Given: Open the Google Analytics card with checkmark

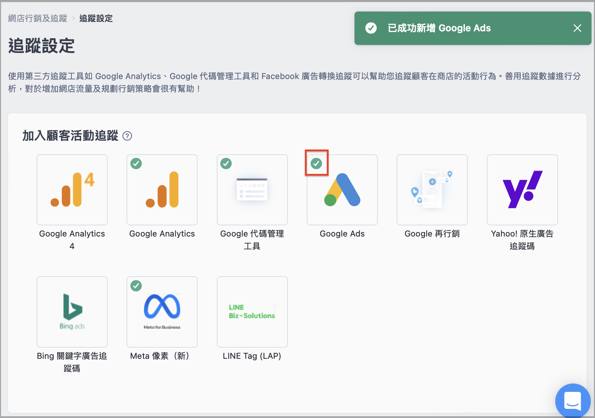Looking at the screenshot, I should click(162, 190).
